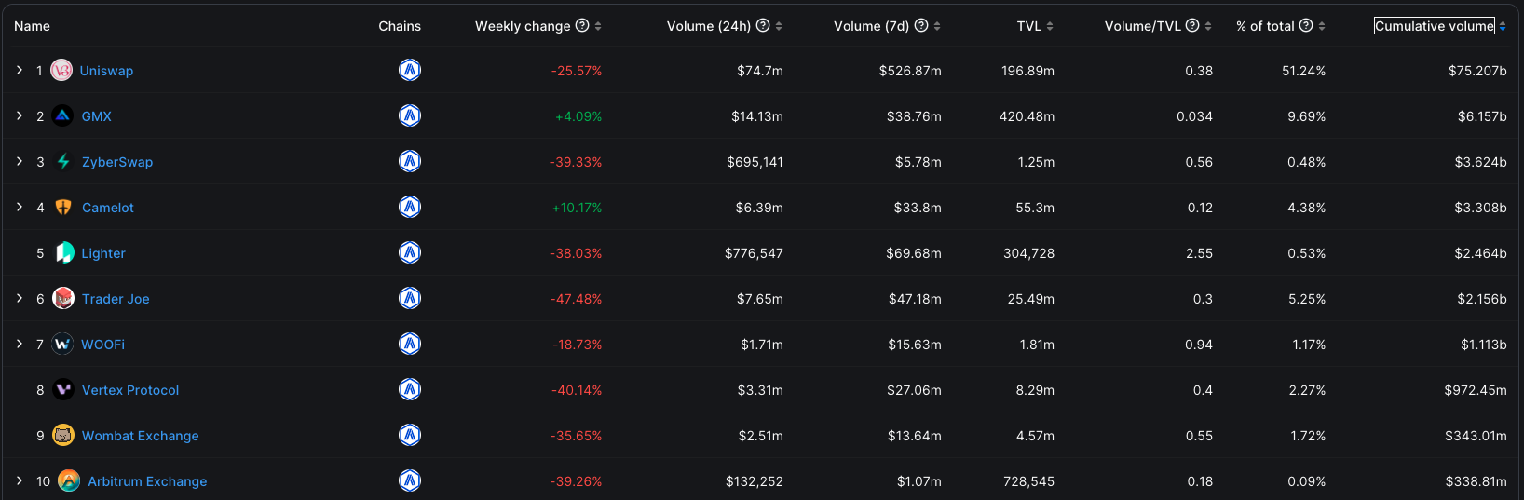Select Uniswap cumulative volume $75.207b
Image resolution: width=1524 pixels, height=500 pixels.
[x=1477, y=71]
